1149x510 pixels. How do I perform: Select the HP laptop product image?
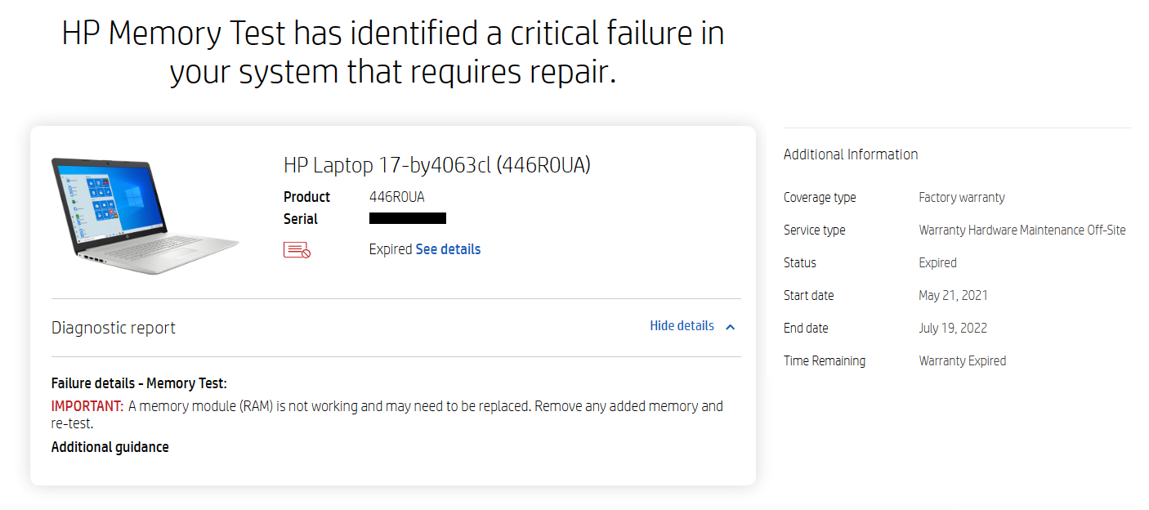tap(145, 214)
